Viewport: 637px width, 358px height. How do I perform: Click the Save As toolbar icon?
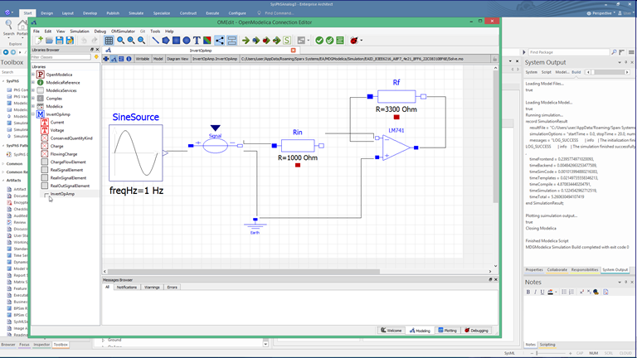coord(70,40)
